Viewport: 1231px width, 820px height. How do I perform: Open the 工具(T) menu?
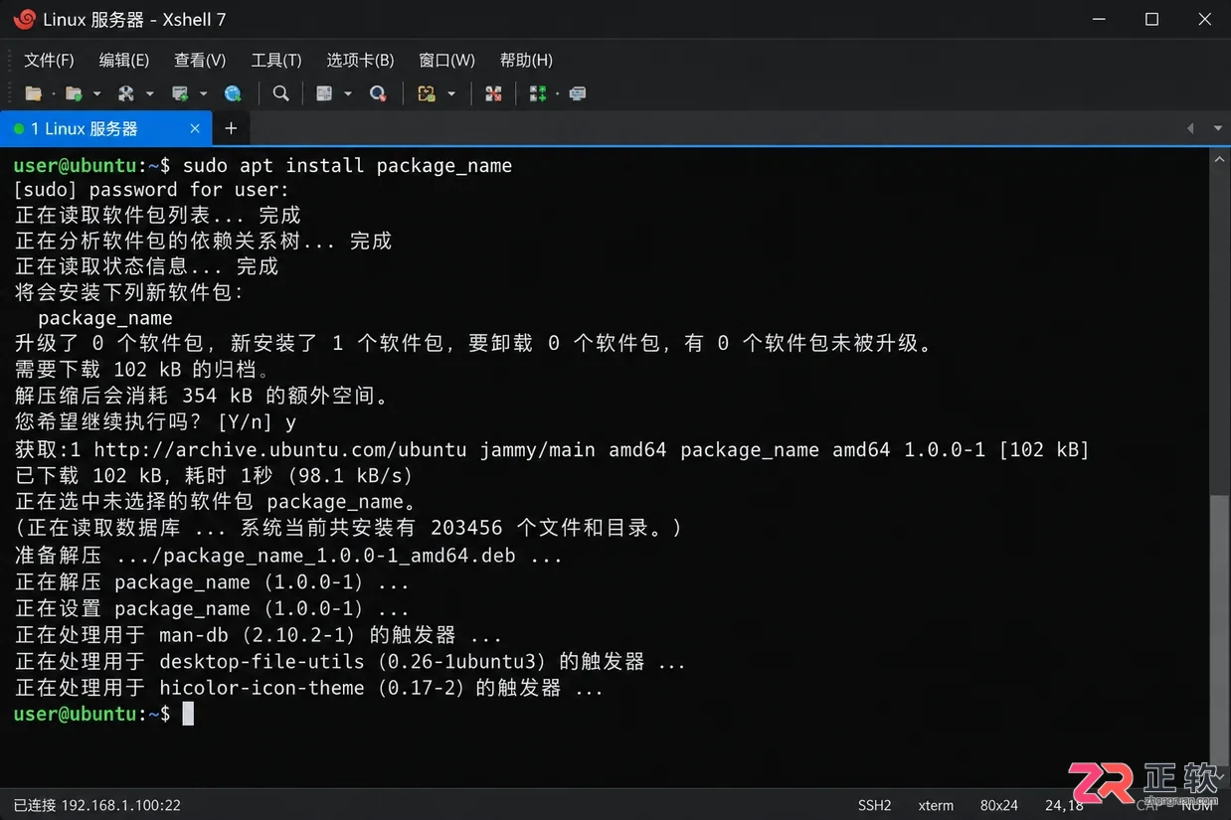click(276, 61)
